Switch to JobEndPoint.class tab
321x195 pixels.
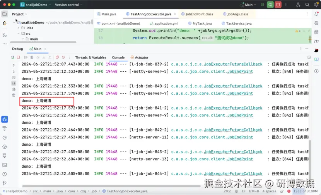point(197,14)
